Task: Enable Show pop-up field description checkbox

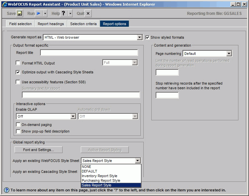Action: tap(18, 131)
